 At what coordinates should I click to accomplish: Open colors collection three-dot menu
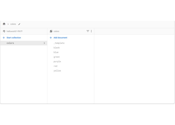coord(91,31)
